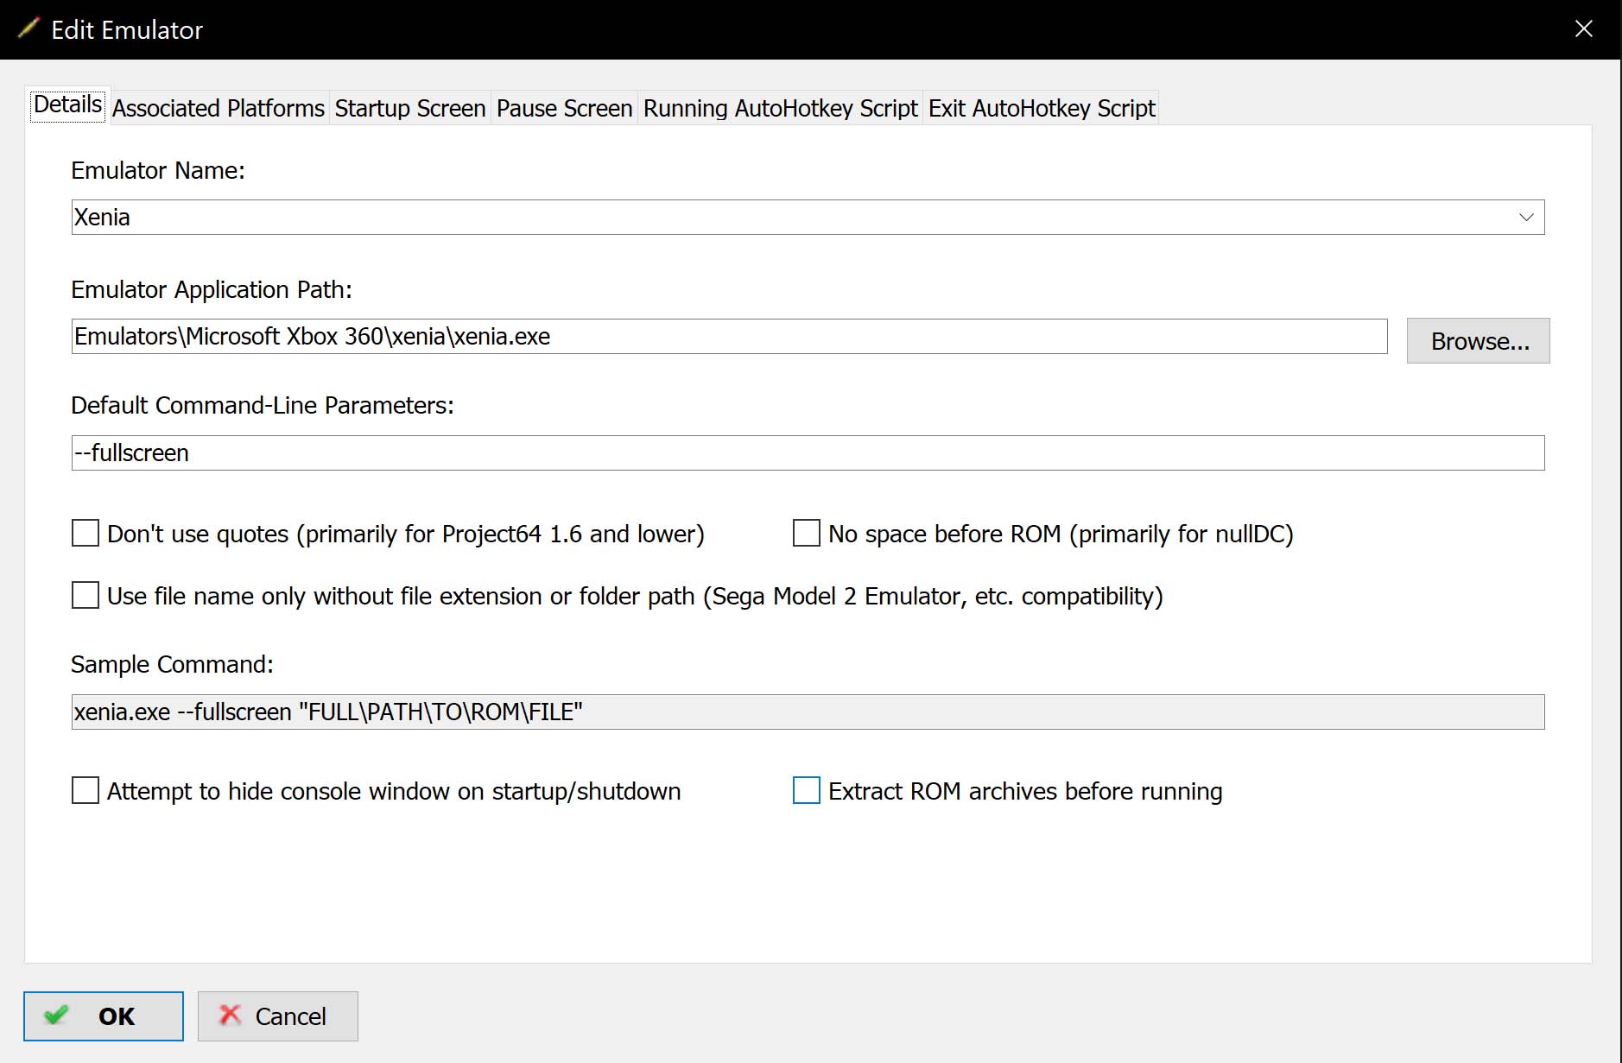Click the Sample Command label
This screenshot has height=1063, width=1622.
click(x=172, y=664)
